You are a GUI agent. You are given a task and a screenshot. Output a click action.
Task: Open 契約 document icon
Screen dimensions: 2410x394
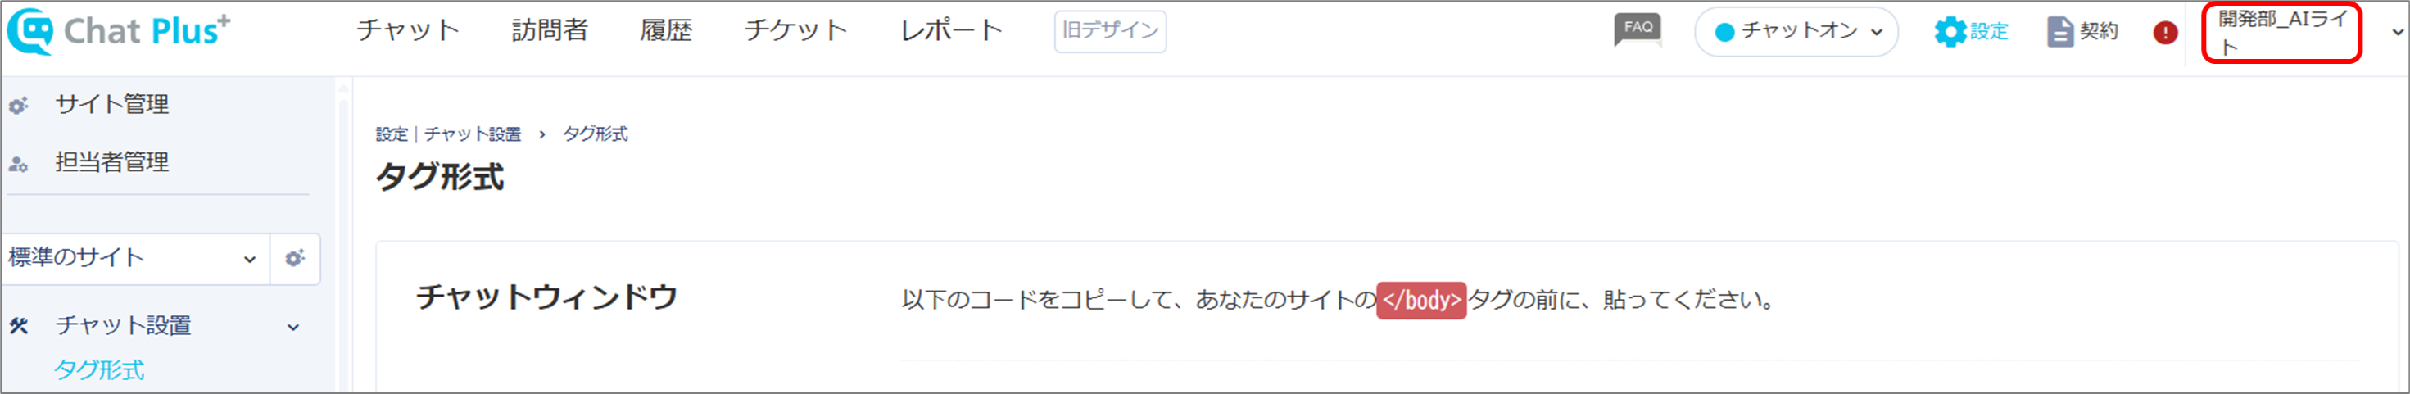[x=2059, y=31]
